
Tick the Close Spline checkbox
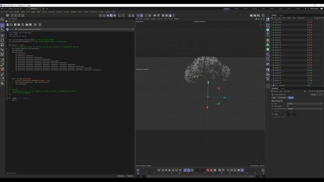click(288, 106)
